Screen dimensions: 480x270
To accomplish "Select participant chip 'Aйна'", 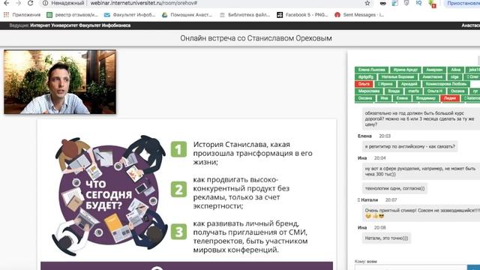I will [455, 70].
